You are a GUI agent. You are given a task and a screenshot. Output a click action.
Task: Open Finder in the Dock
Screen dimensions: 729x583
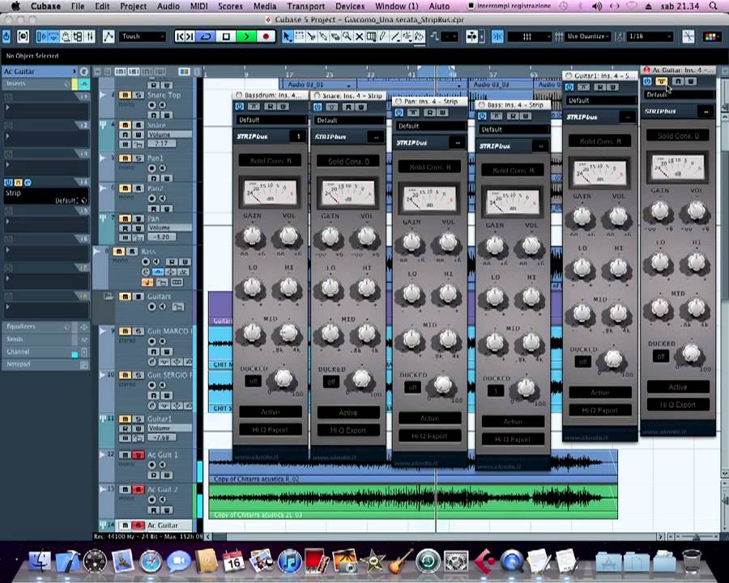click(40, 560)
